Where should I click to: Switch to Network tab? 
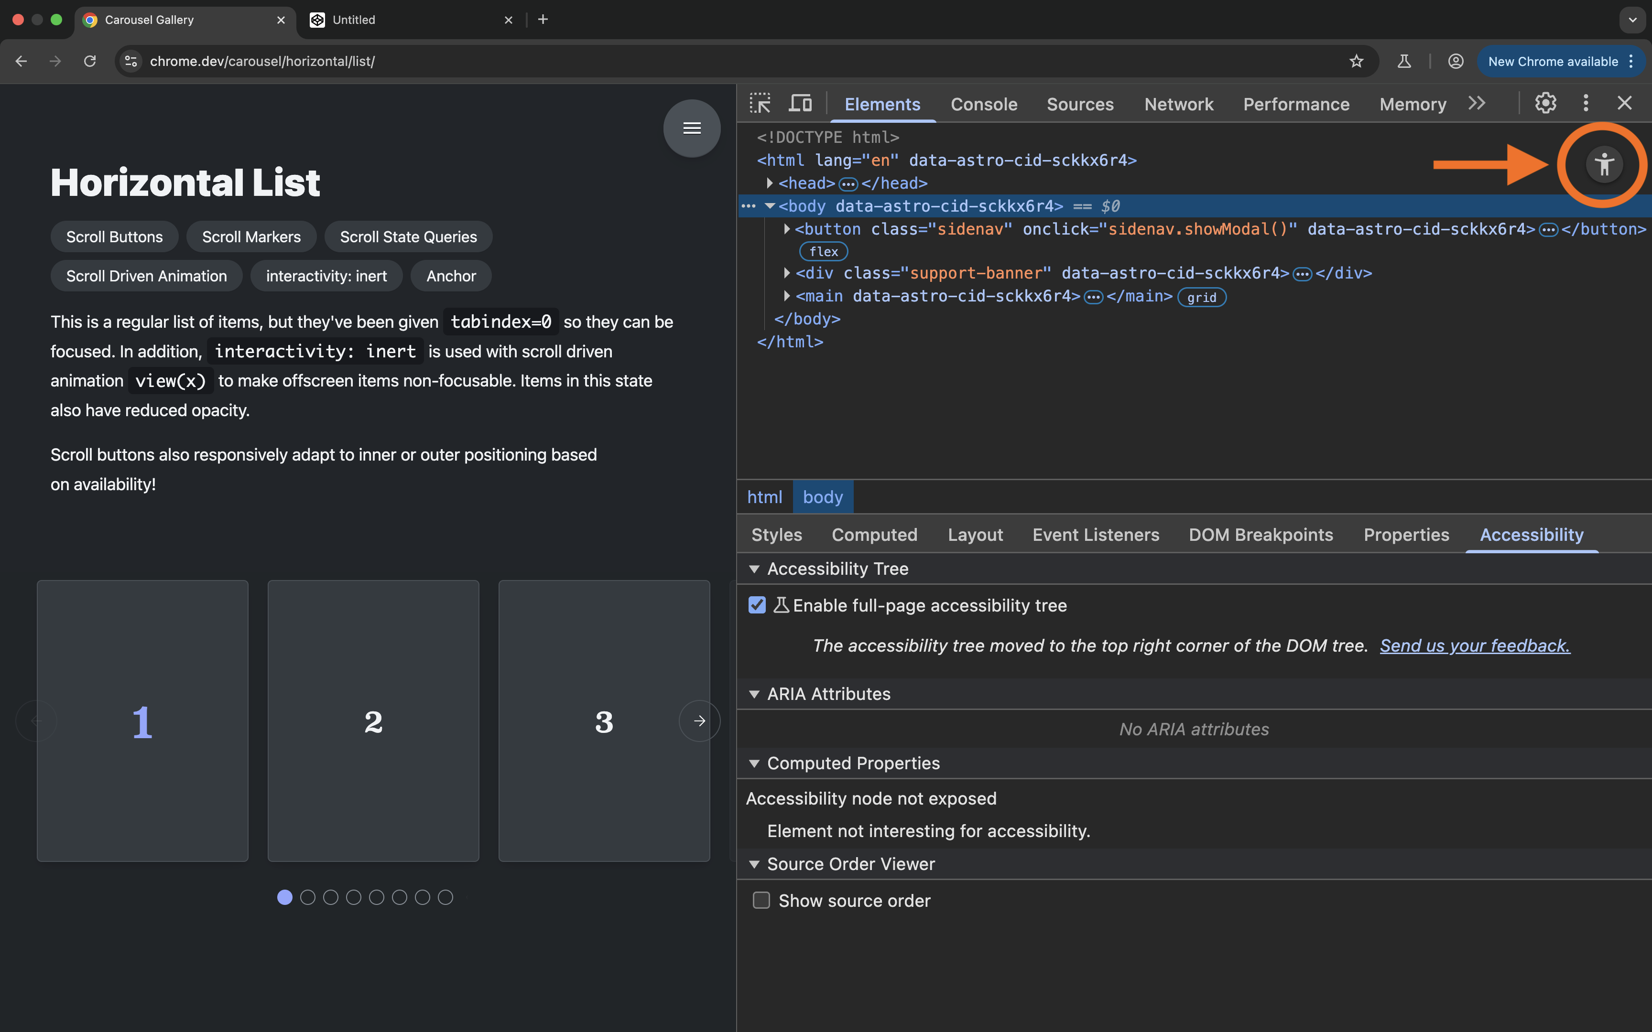pyautogui.click(x=1179, y=105)
